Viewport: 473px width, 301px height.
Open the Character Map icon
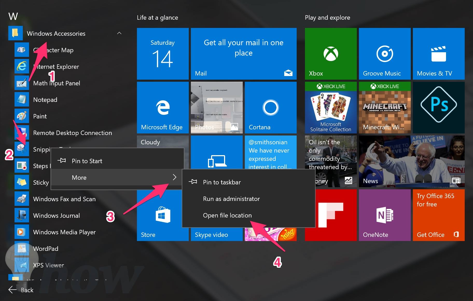pos(22,50)
